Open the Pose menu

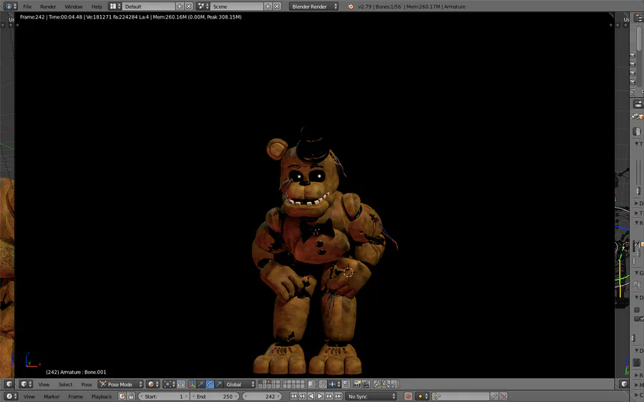pos(87,384)
